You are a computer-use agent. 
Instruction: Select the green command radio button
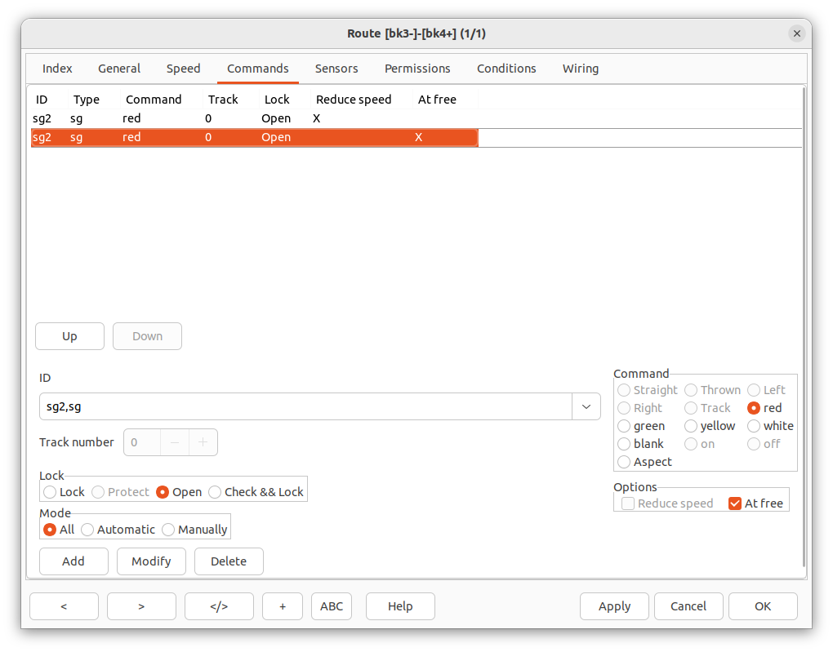pos(625,426)
